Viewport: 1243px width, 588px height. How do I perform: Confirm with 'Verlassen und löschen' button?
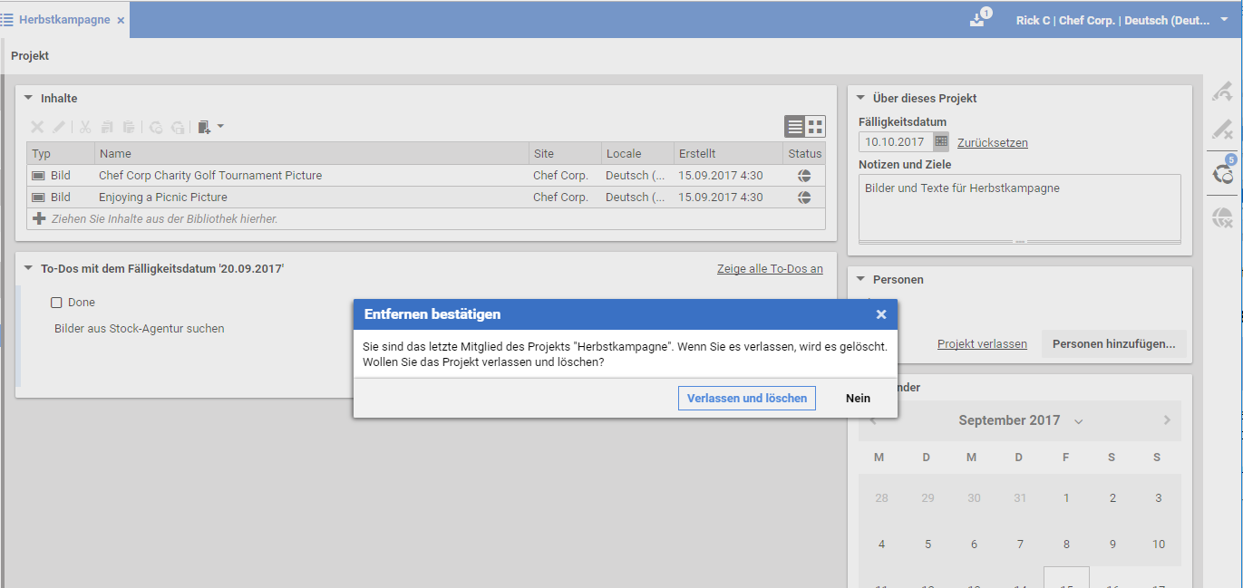coord(746,398)
